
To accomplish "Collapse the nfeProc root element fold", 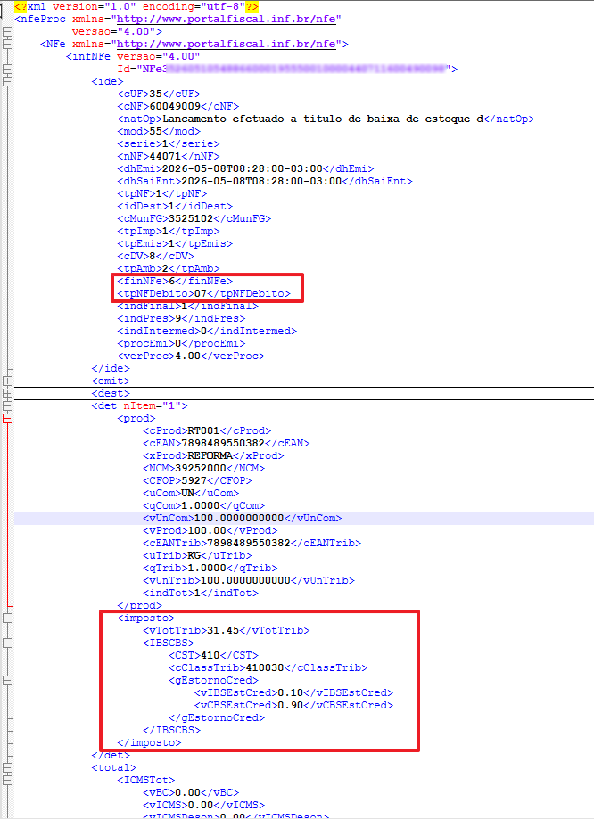I will pos(7,31).
